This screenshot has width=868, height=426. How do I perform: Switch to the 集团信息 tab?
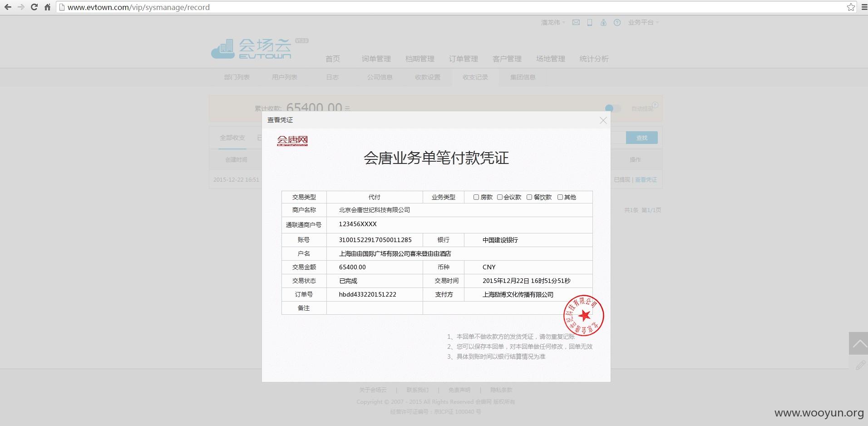pos(523,77)
